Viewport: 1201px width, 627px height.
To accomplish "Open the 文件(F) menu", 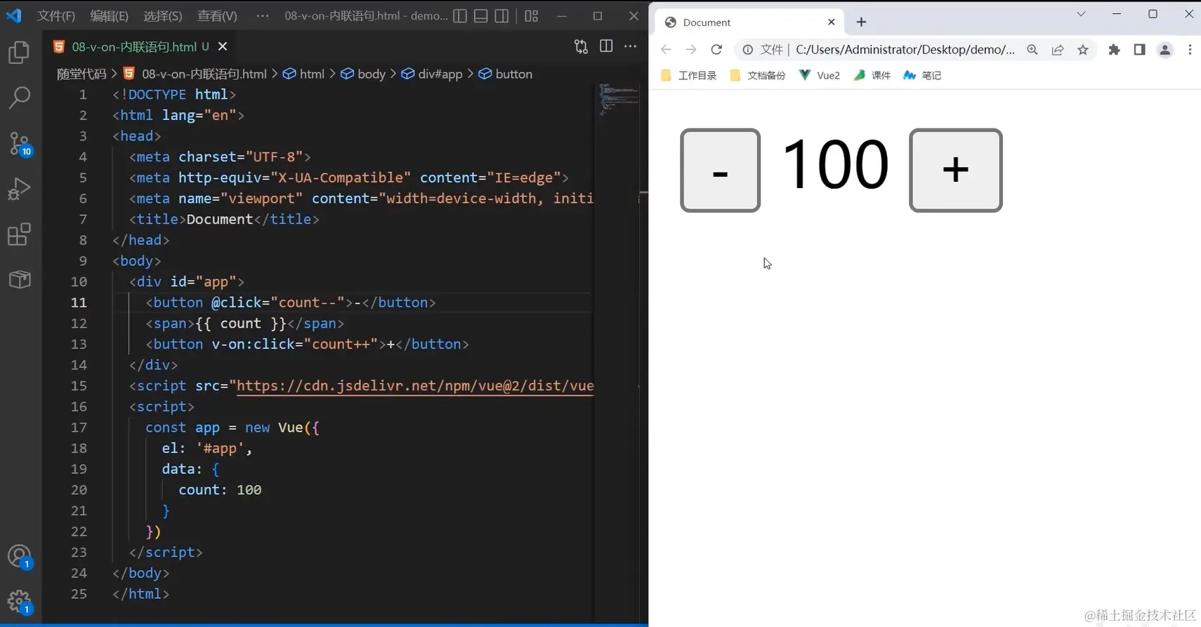I will click(56, 15).
